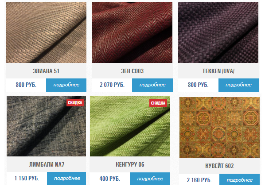
Task: Open the Элиана 51 beige fabric thumbnail
Action: [x=46, y=32]
